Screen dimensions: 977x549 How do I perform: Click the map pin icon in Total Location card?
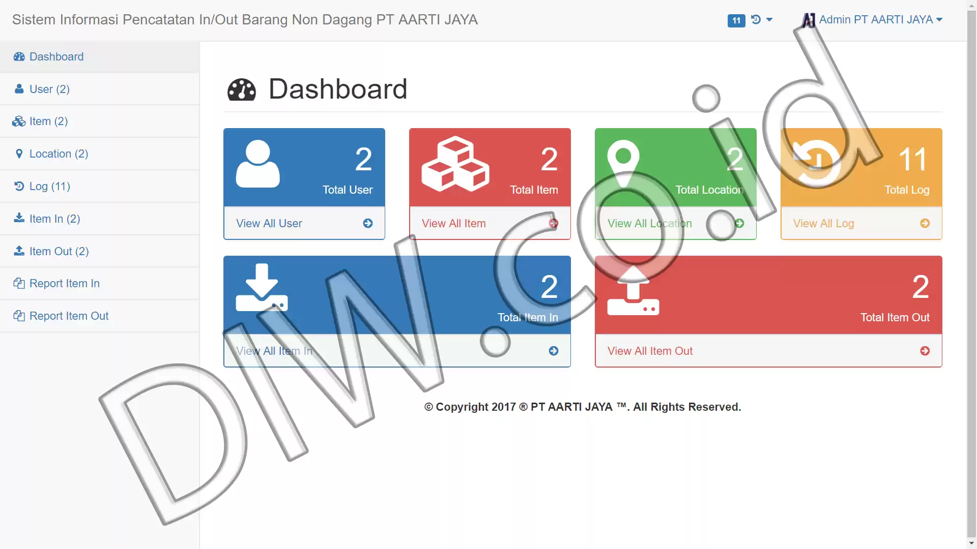tap(623, 164)
